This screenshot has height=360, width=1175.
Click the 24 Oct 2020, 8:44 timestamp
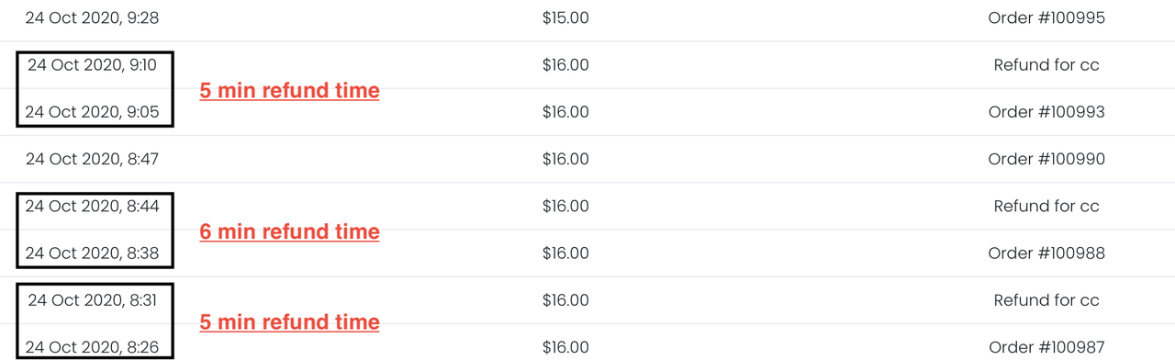click(x=92, y=206)
